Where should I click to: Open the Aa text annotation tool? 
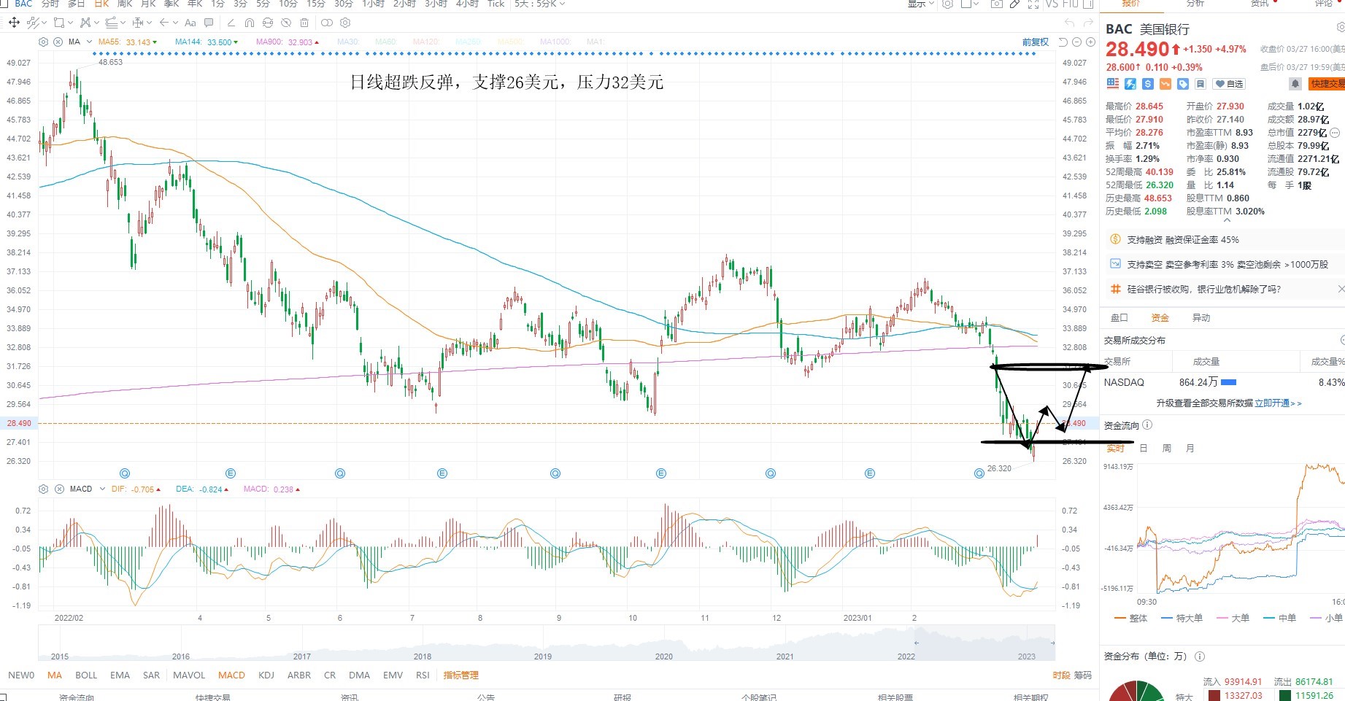[190, 23]
